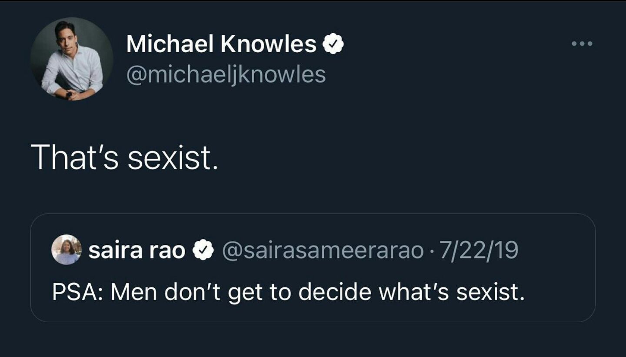Click the phrase "what's sexist." in quoted tweet
Viewport: 626px width, 357px height.
pyautogui.click(x=451, y=292)
